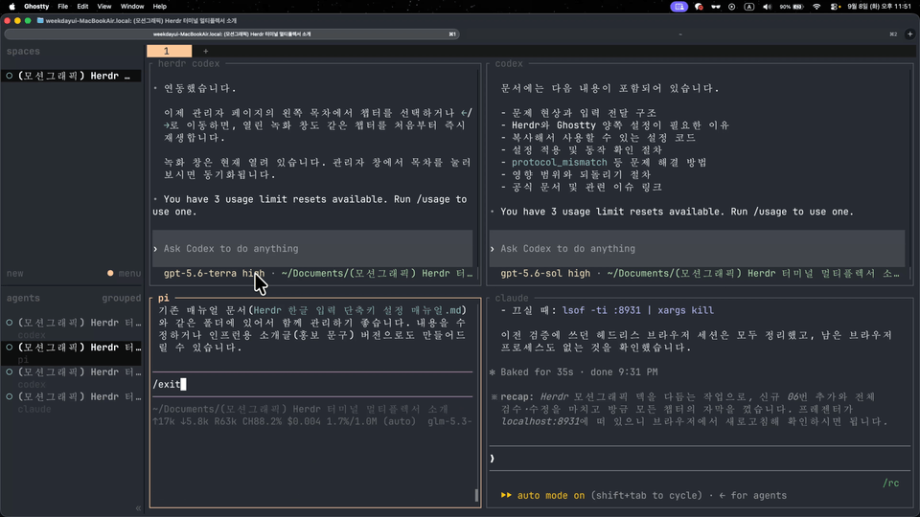Screen dimensions: 920x517
Task: Select the claude agent in agents list
Action: tap(73, 402)
